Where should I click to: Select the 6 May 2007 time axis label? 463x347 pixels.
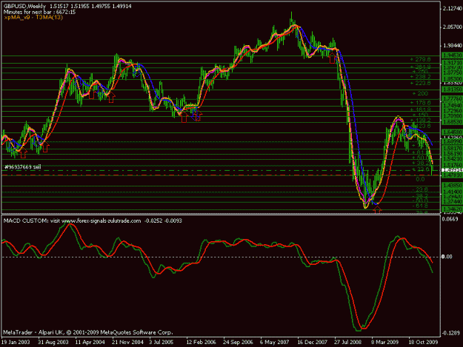click(275, 343)
